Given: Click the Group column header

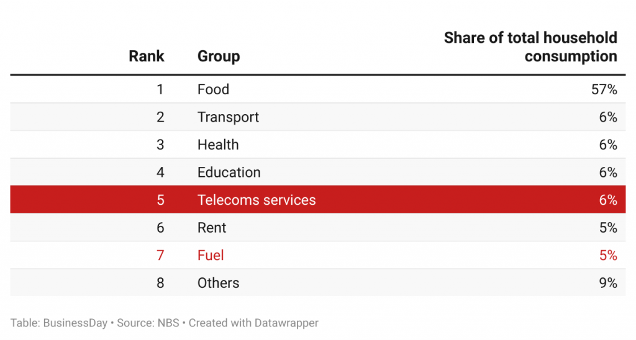Looking at the screenshot, I should click(x=219, y=56).
